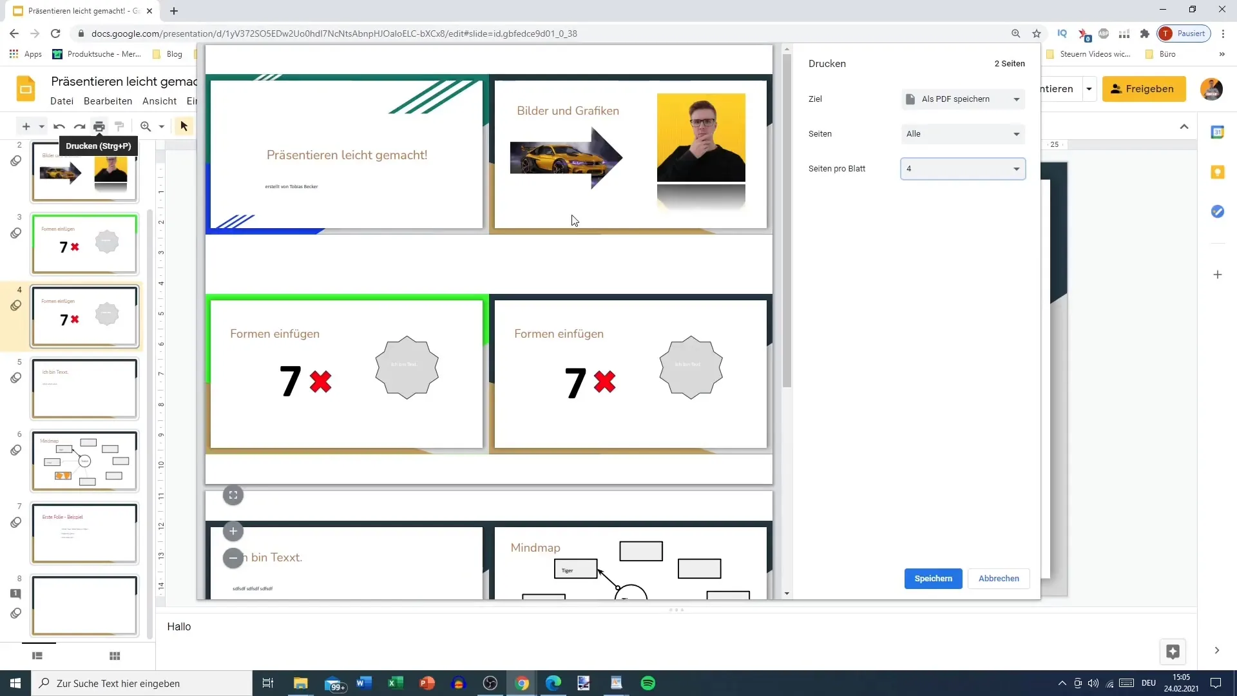Click scroll down arrow of print preview
The height and width of the screenshot is (696, 1237).
coord(787,594)
